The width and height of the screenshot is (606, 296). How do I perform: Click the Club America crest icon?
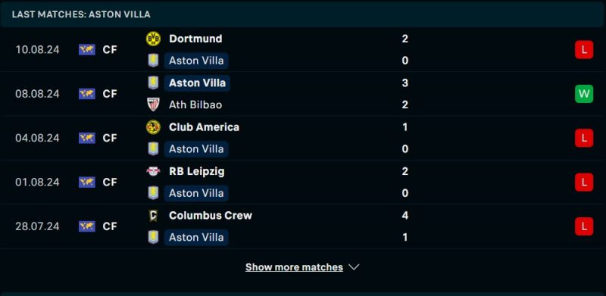click(x=153, y=127)
